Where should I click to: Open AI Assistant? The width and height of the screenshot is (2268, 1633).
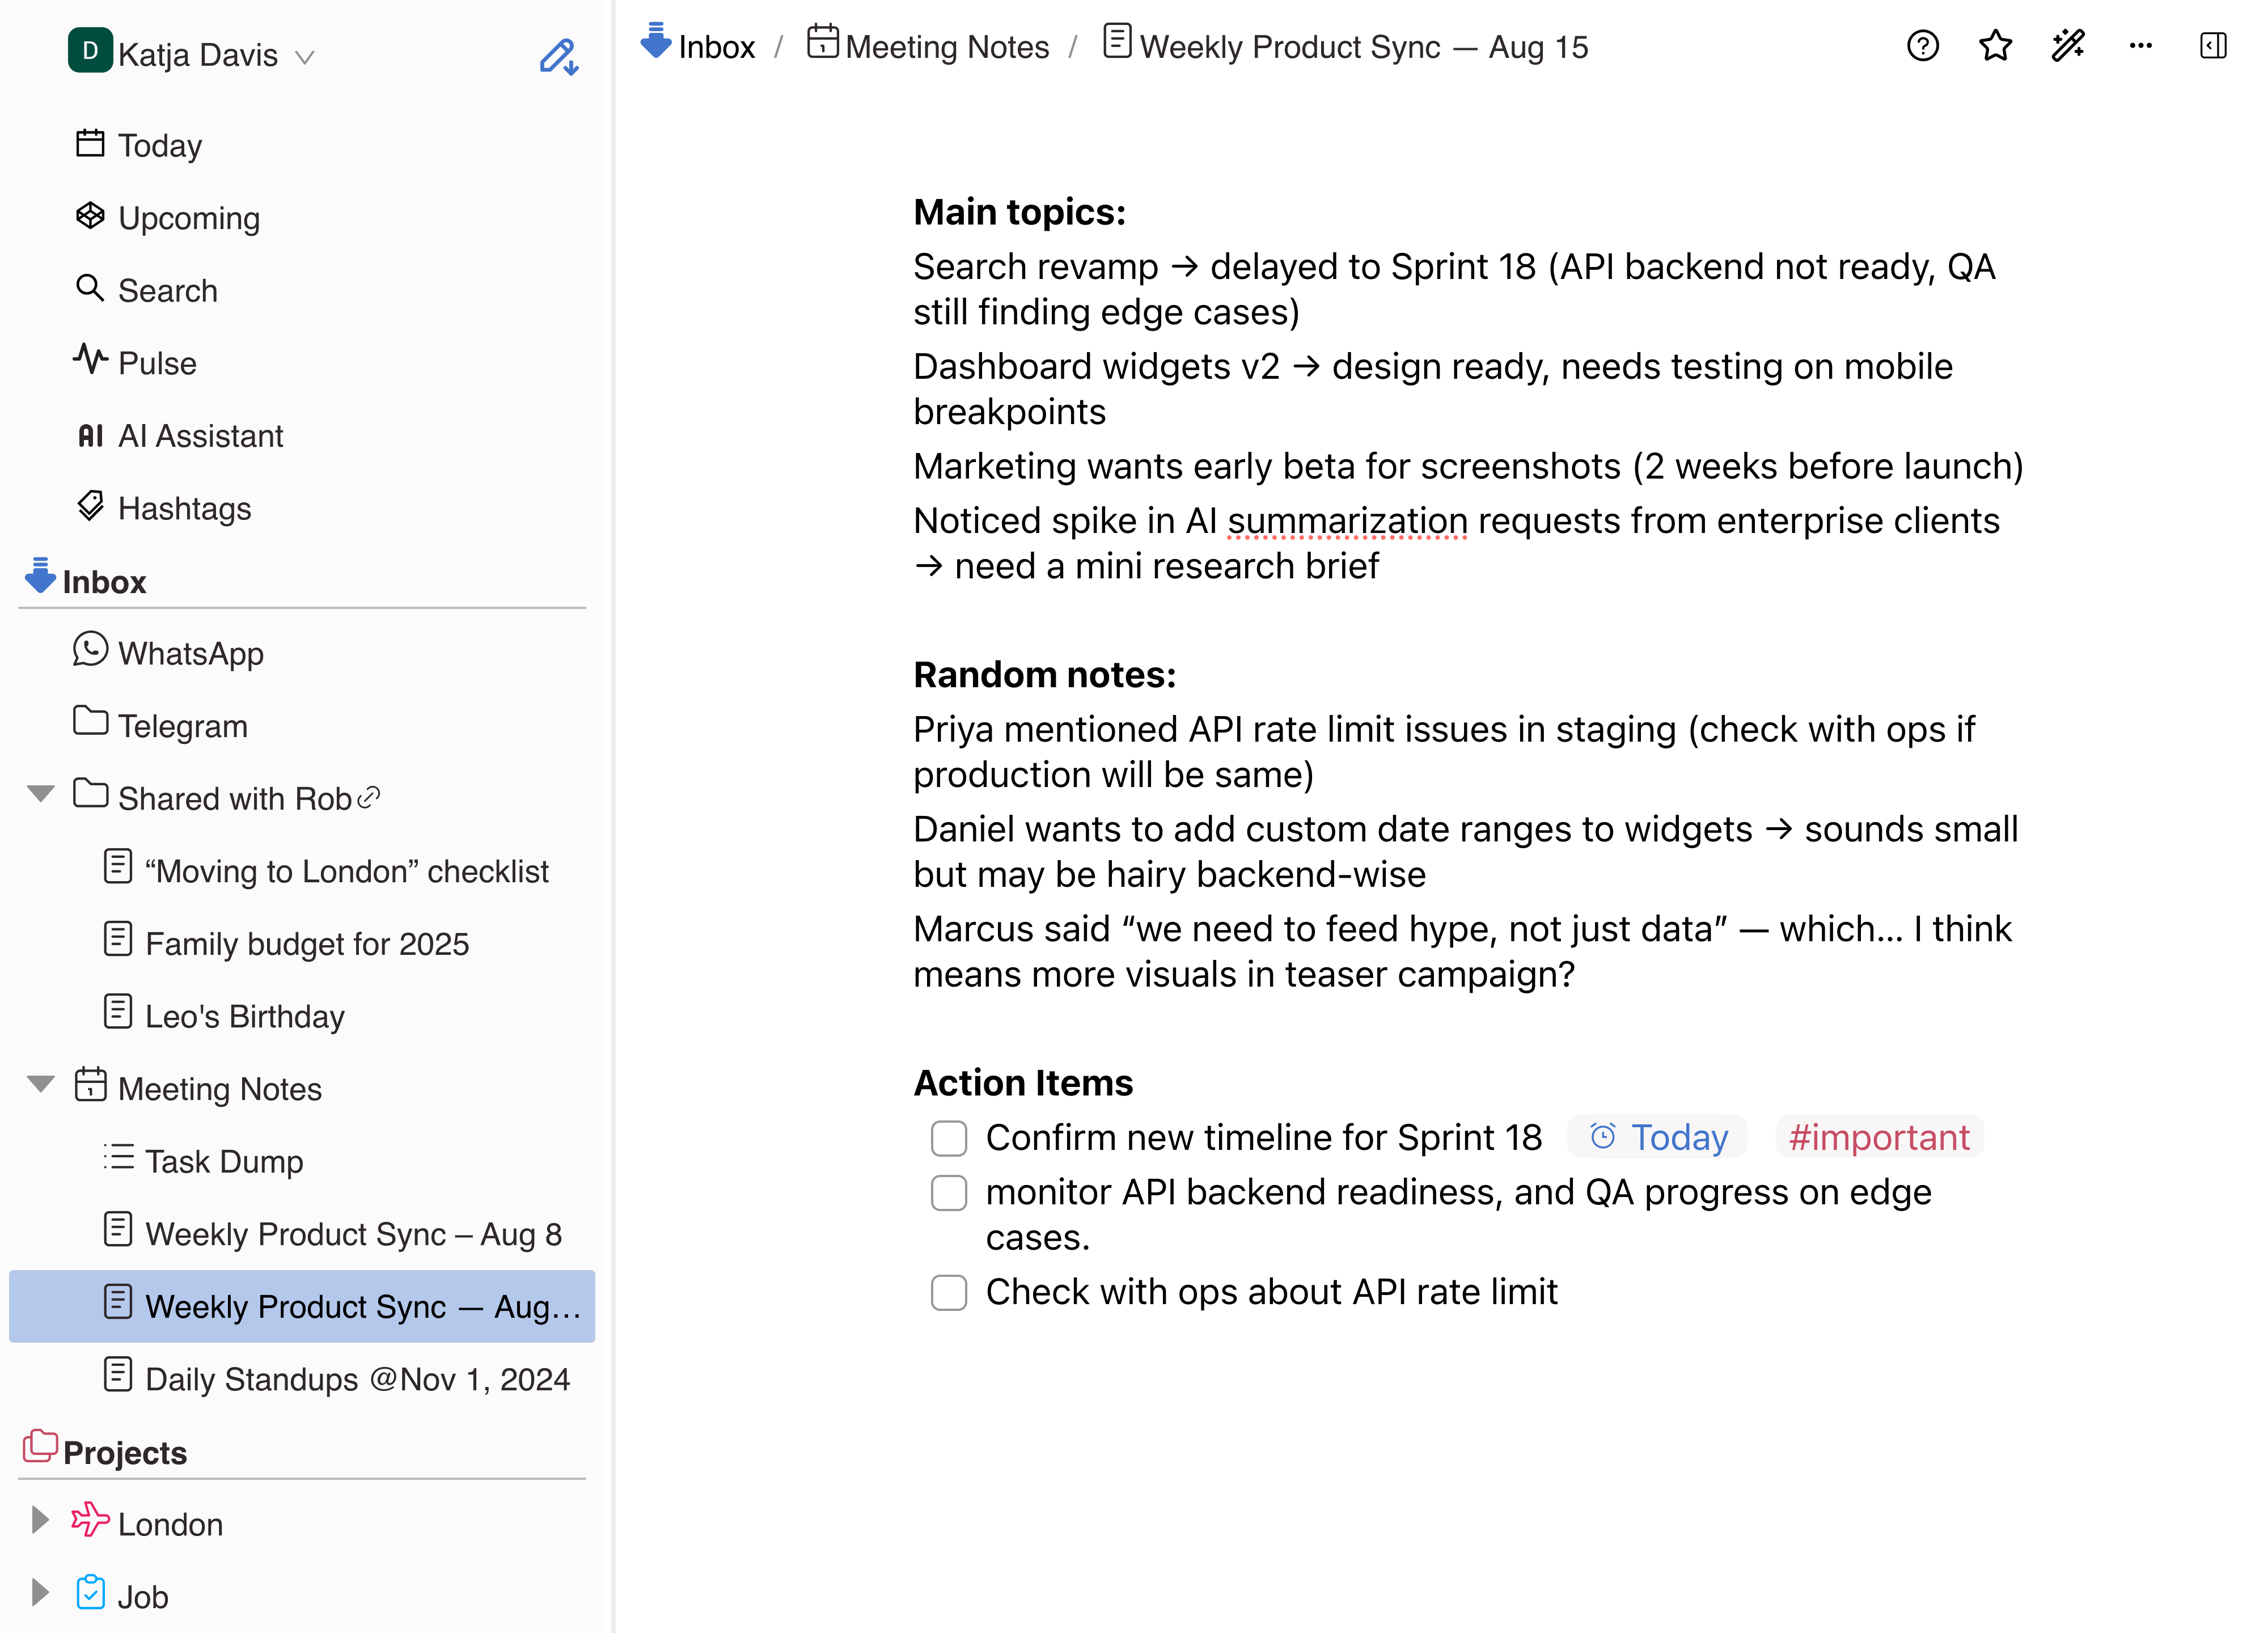pos(201,436)
